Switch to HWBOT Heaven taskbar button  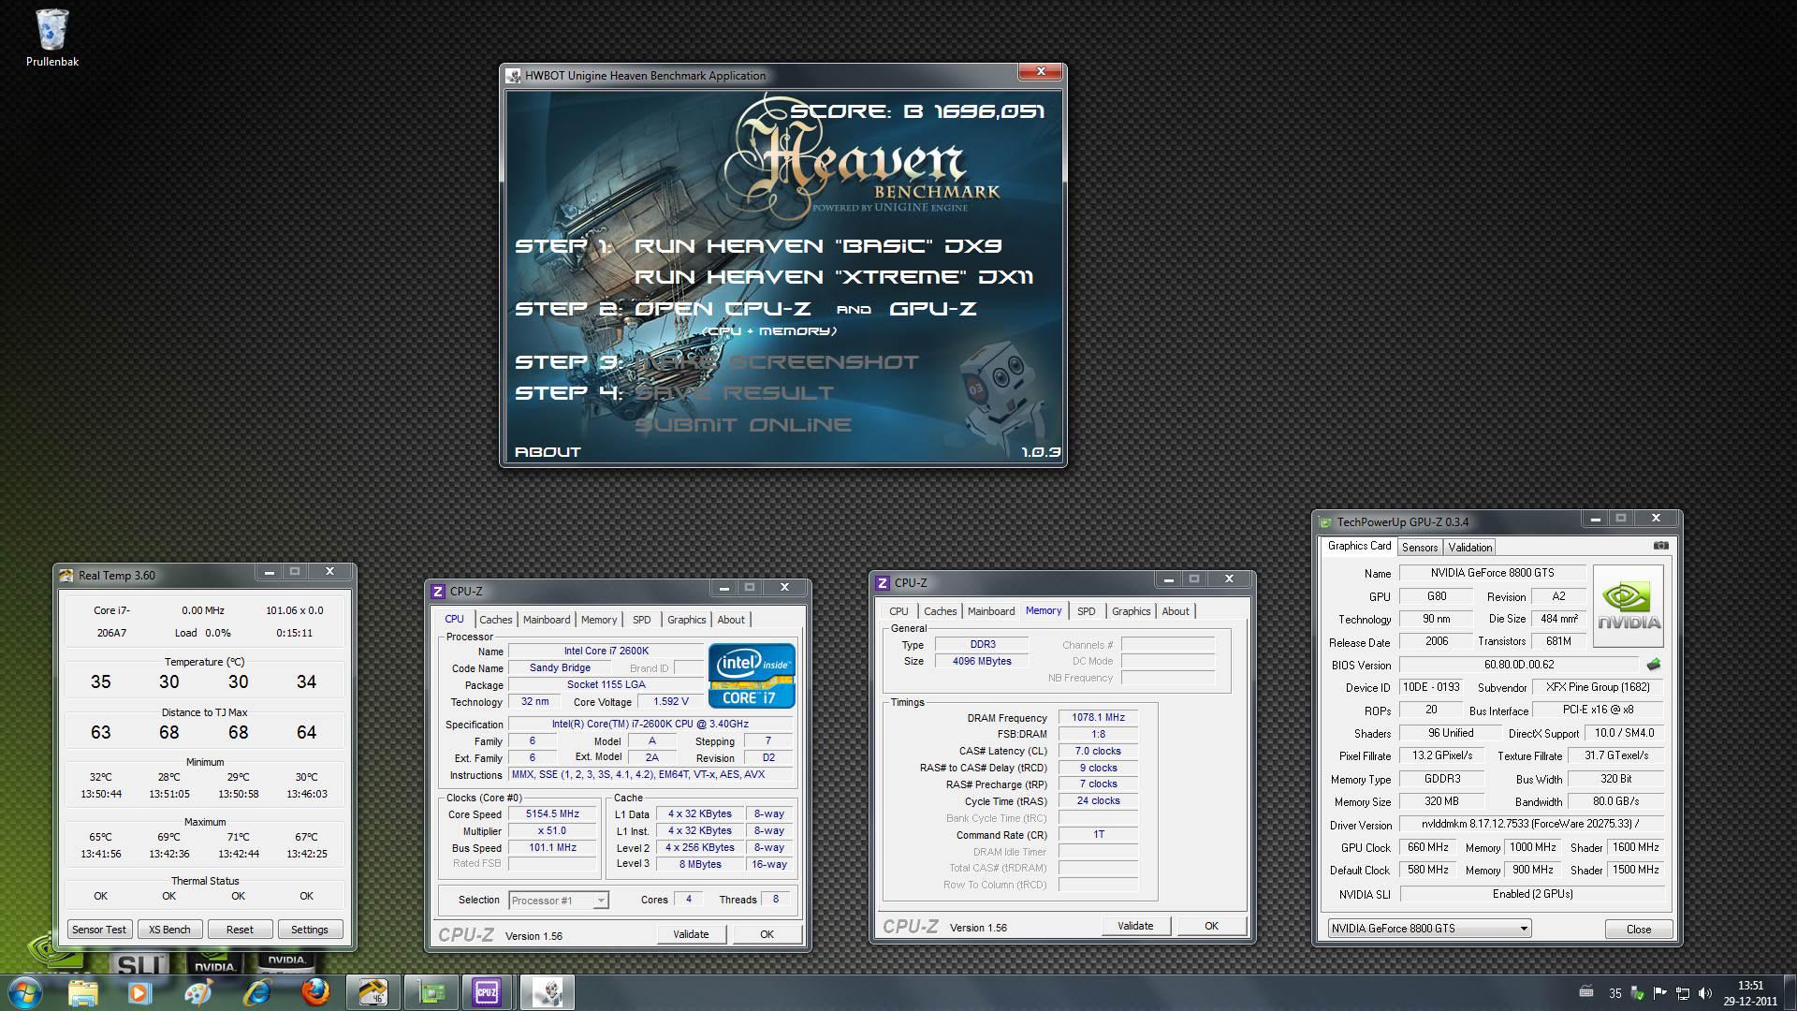[547, 992]
